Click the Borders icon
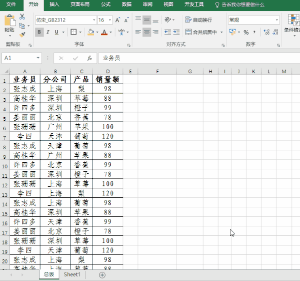Screen dimensions: 300x281 [73, 32]
